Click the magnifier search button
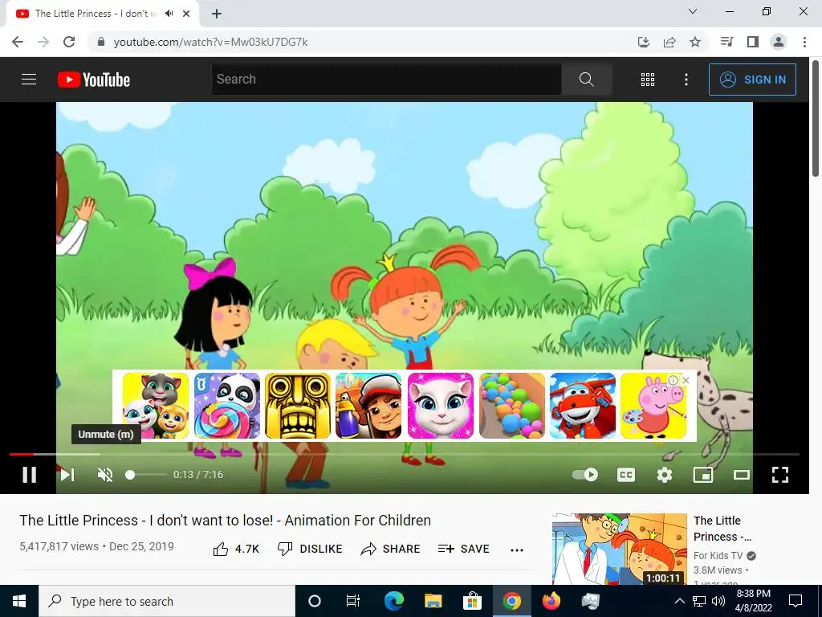 click(x=587, y=80)
